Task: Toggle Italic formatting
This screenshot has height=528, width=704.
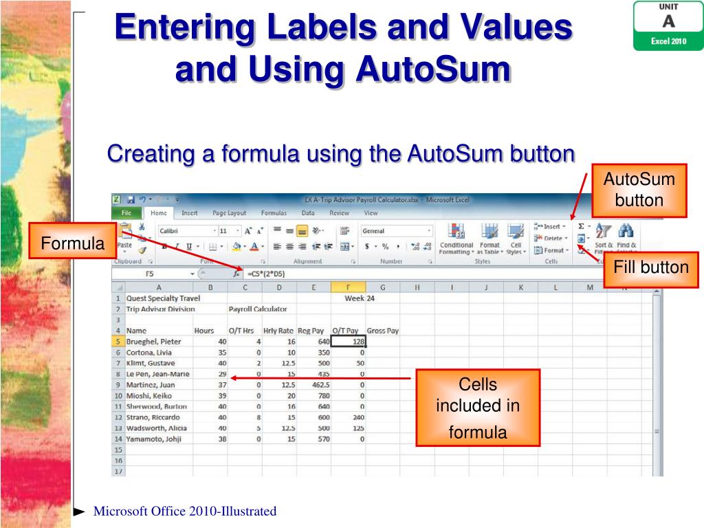Action: pos(177,247)
